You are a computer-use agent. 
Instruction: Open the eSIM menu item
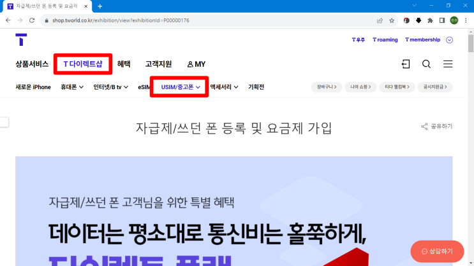click(144, 87)
